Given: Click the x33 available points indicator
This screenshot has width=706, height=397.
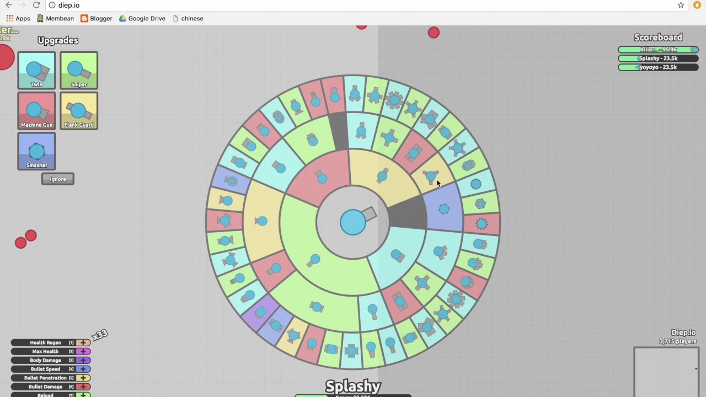Looking at the screenshot, I should coord(100,334).
